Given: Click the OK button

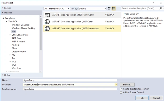Looking at the screenshot, I should (x=142, y=98).
